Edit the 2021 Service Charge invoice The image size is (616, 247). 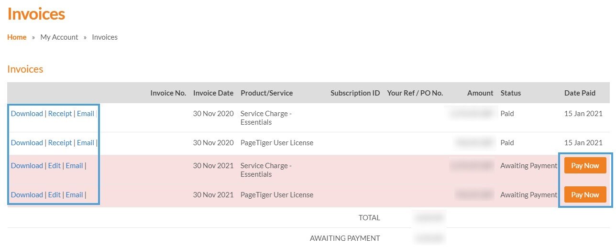pyautogui.click(x=55, y=166)
